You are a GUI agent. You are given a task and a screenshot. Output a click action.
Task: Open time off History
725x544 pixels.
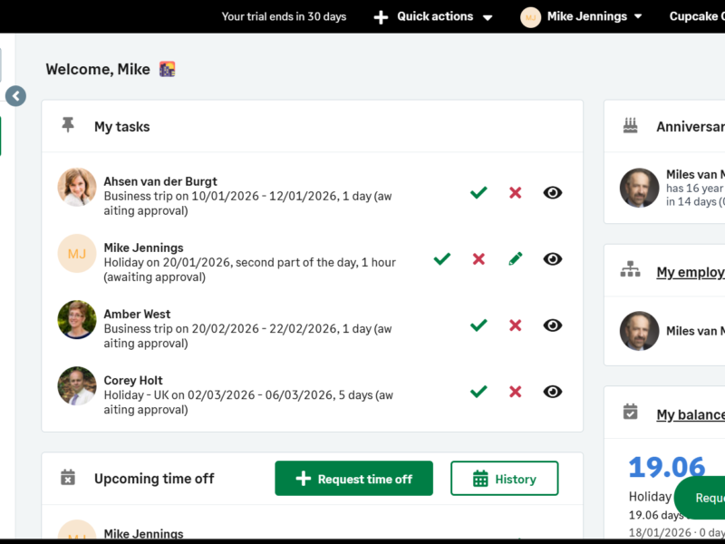tap(504, 479)
